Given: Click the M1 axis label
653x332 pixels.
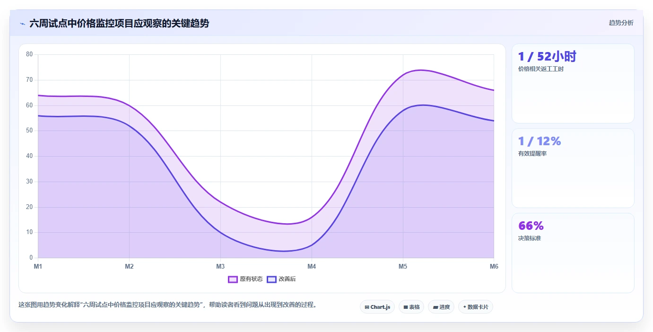Looking at the screenshot, I should 38,266.
